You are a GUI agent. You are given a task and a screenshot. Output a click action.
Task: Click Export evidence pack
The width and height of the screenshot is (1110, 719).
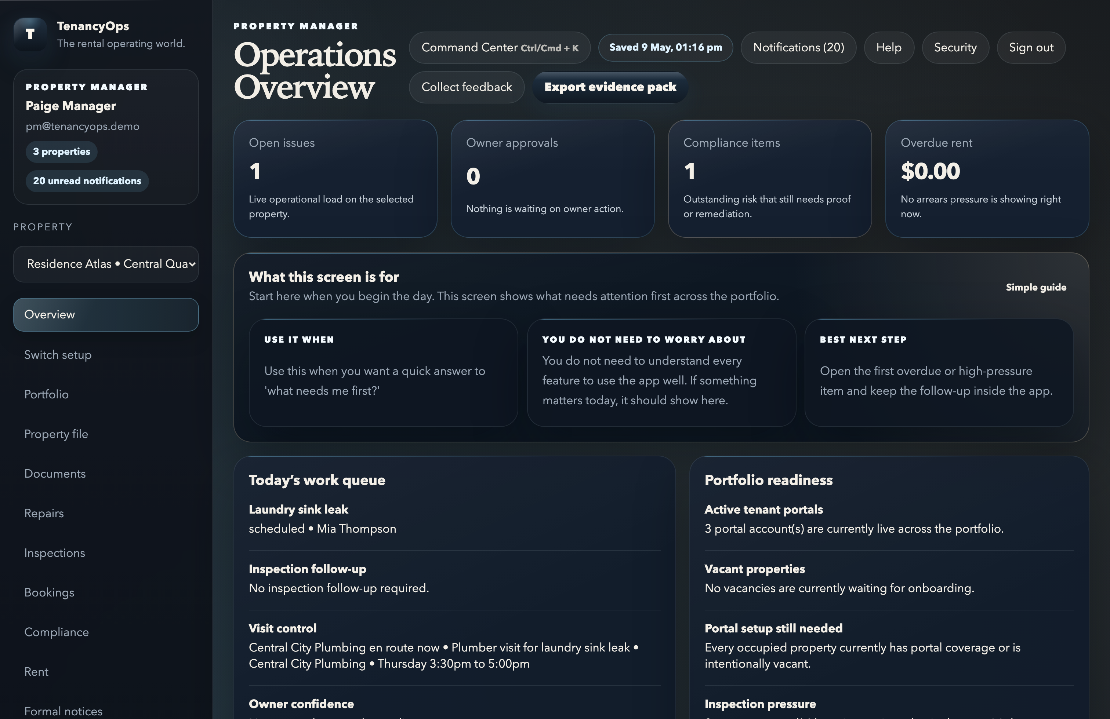point(610,87)
